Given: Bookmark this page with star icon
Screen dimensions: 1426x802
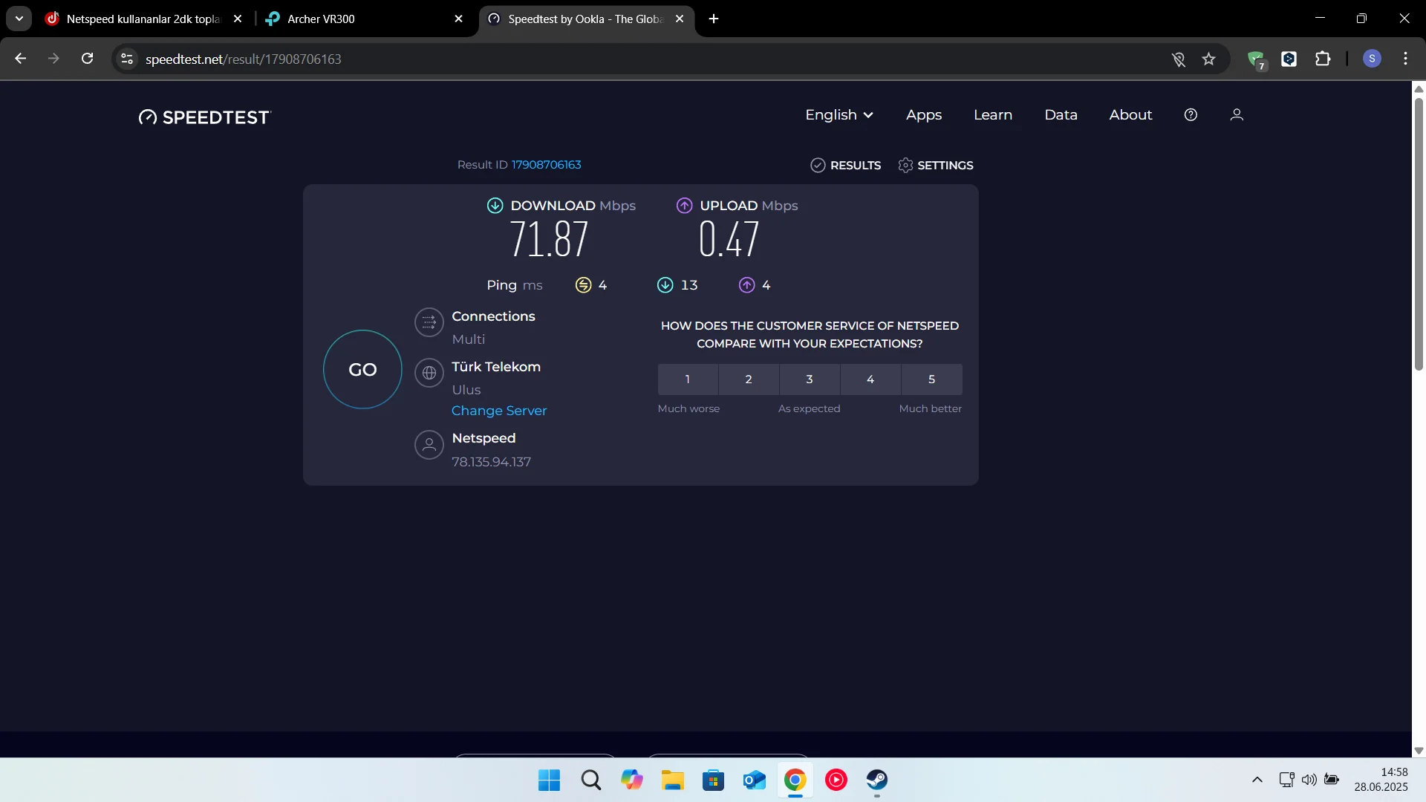Looking at the screenshot, I should [x=1208, y=59].
